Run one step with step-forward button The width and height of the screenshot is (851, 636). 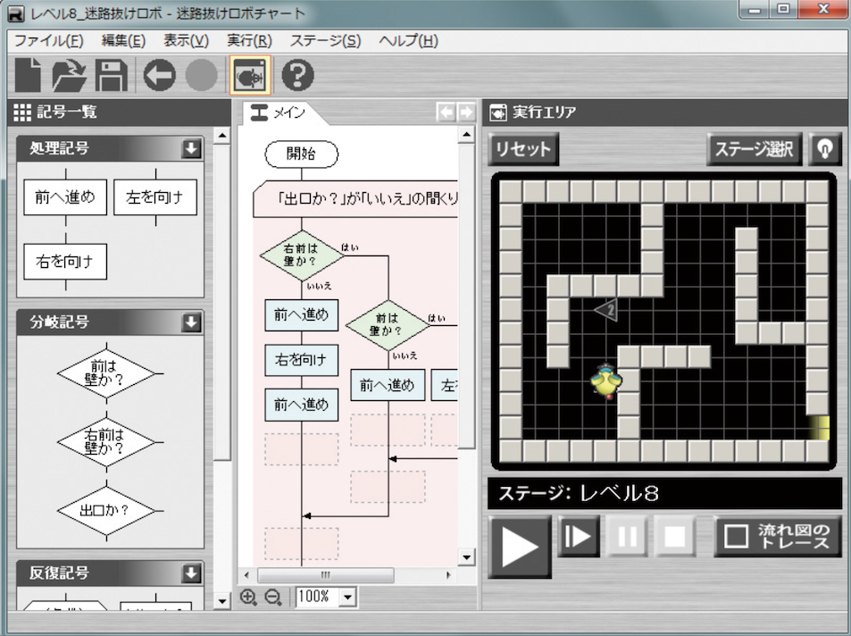[579, 537]
